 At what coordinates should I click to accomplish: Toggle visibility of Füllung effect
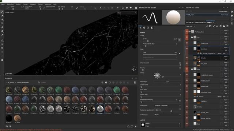click(195, 96)
